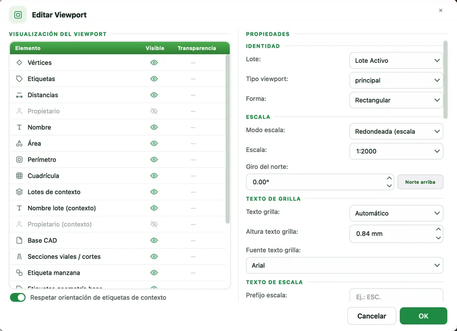Screen dimensions: 457x331
Task: Increase Altura texto grilla value
Action: (x=438, y=229)
